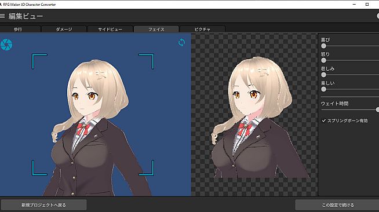Click the 編集ビュー title text
This screenshot has height=212, width=379.
pyautogui.click(x=25, y=16)
